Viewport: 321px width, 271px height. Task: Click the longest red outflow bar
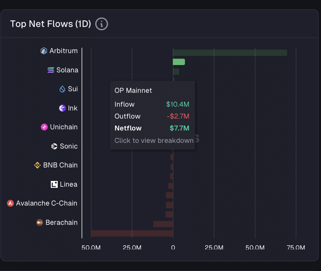[132, 233]
